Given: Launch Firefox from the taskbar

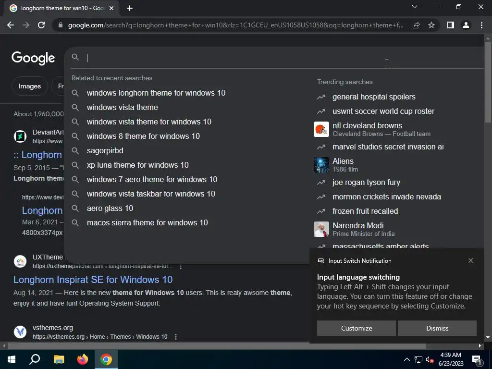Looking at the screenshot, I should click(x=83, y=359).
